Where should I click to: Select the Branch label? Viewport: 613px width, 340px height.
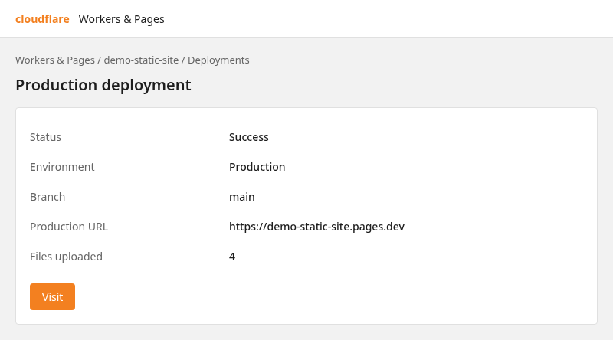click(48, 197)
